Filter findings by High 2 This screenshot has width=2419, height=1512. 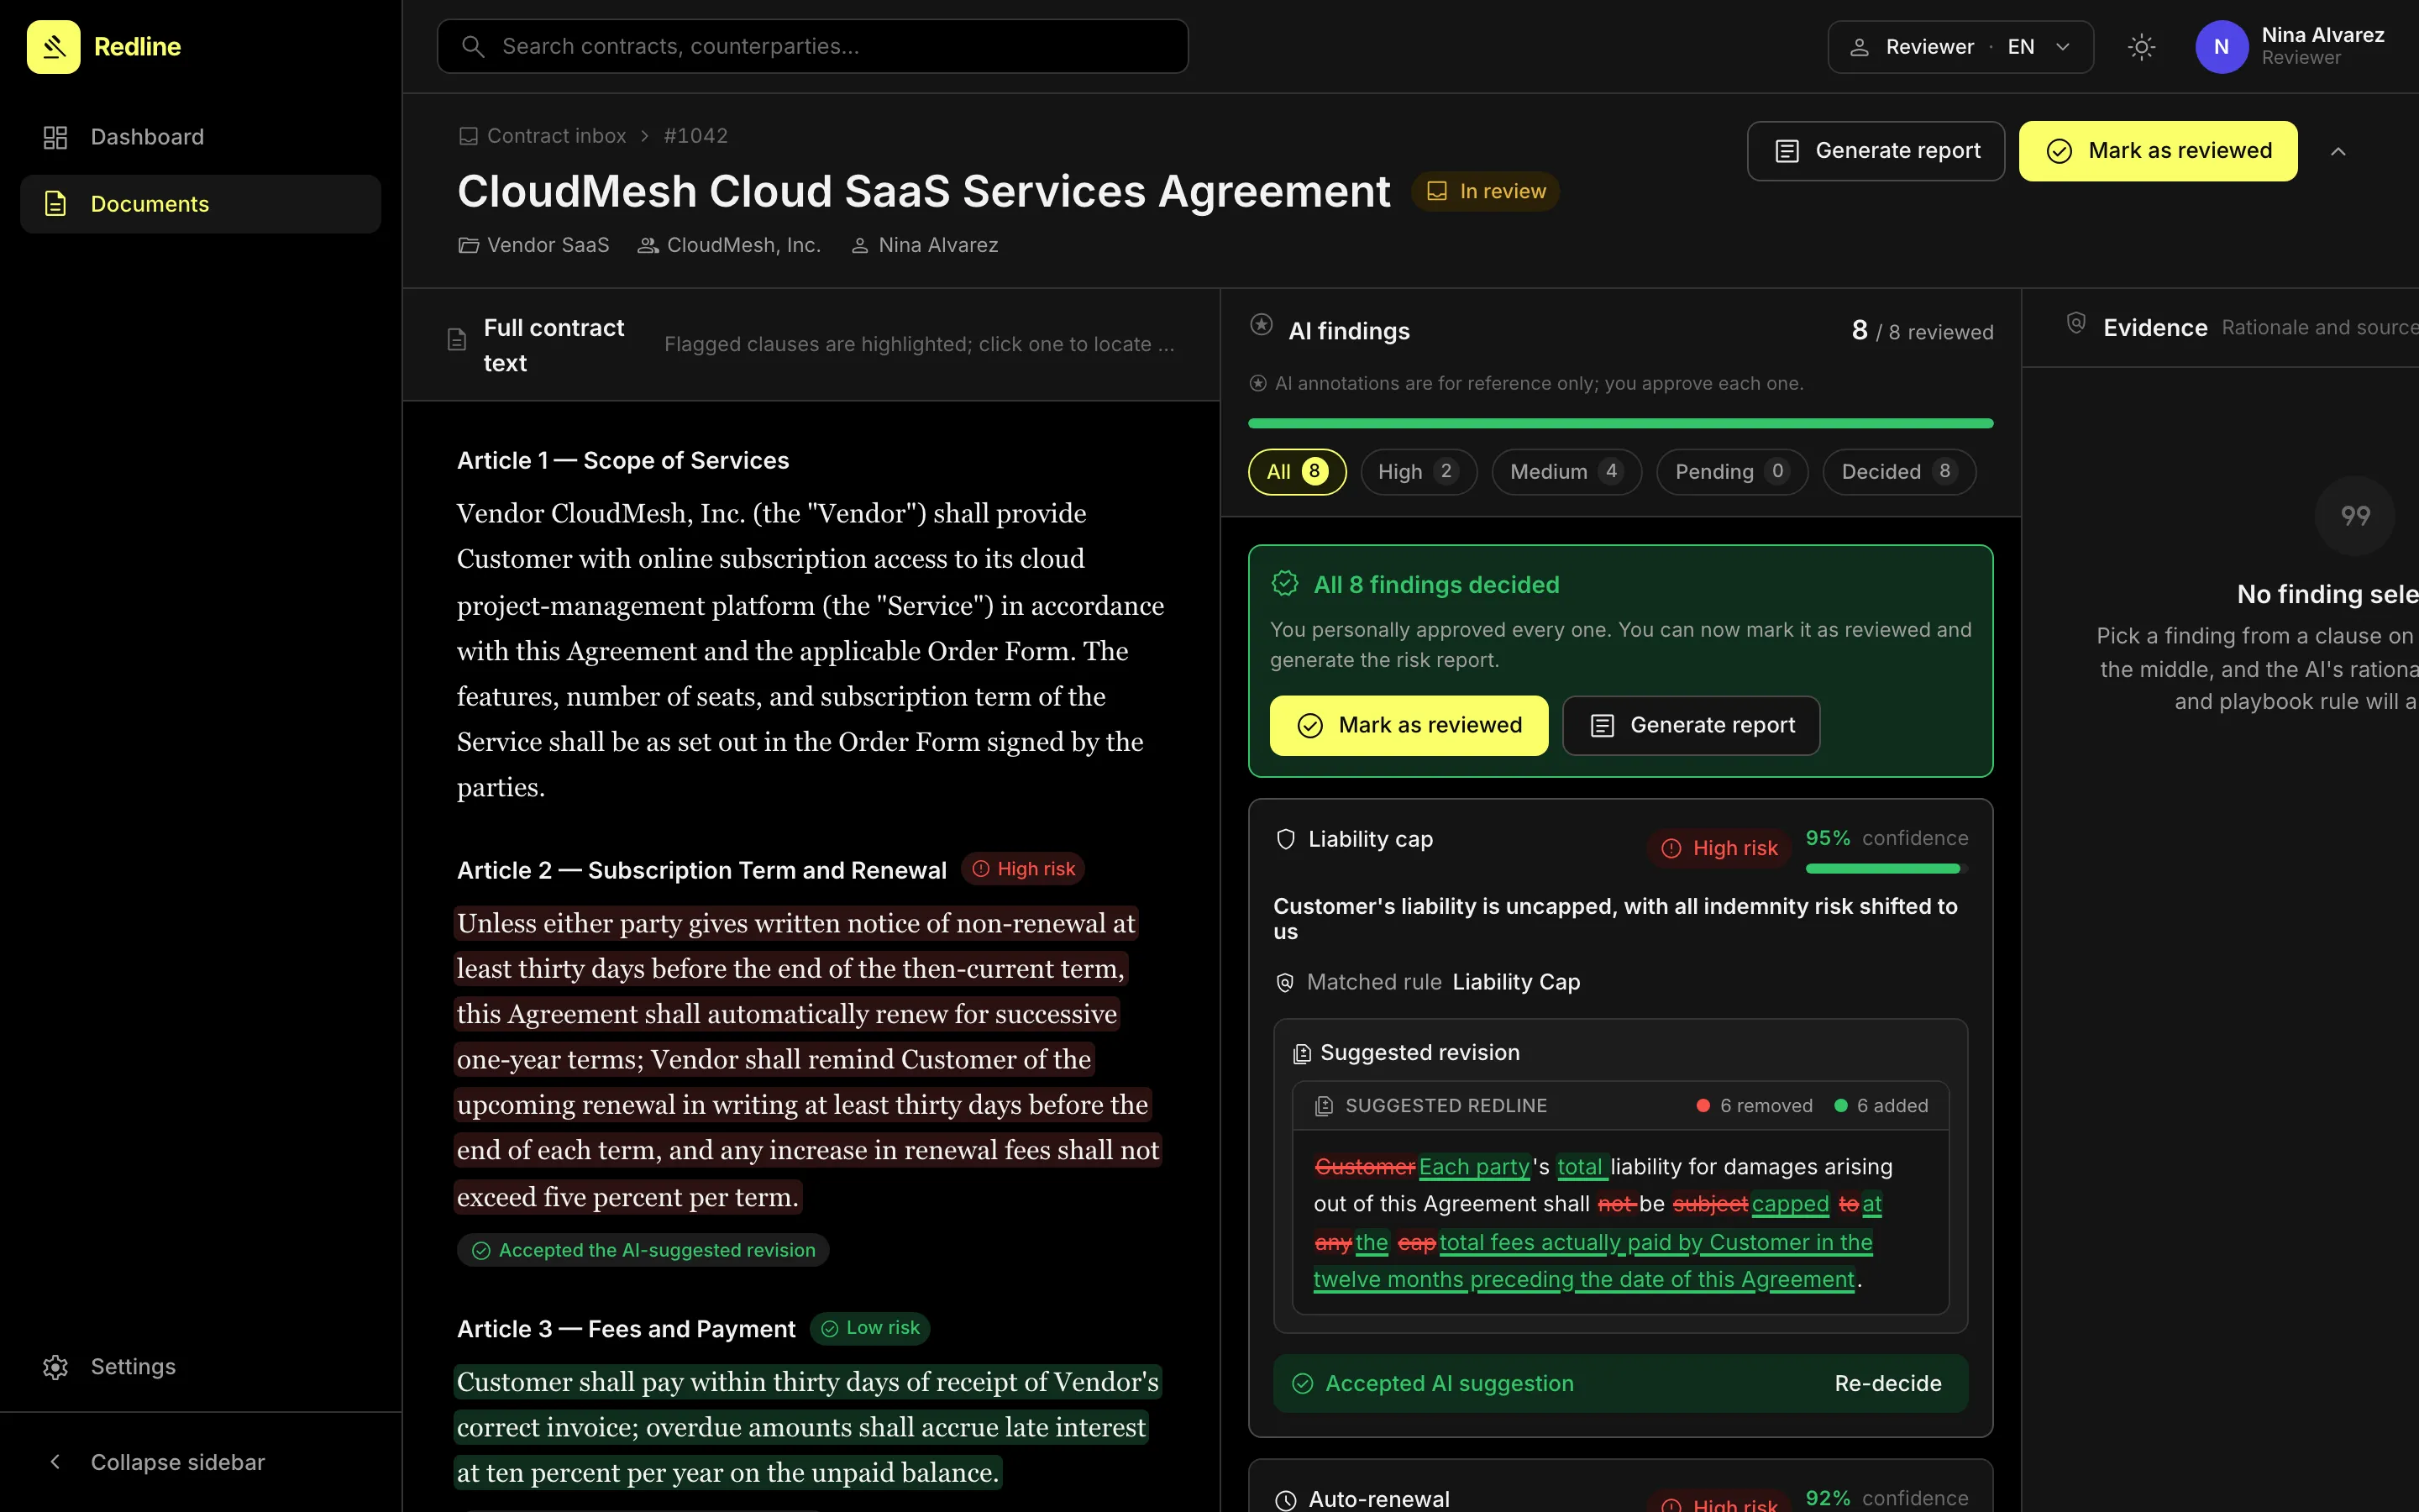[x=1419, y=471]
